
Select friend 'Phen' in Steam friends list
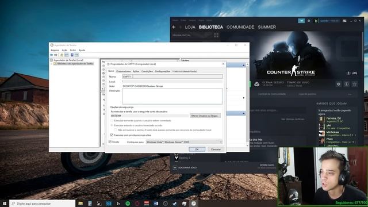point(338,140)
